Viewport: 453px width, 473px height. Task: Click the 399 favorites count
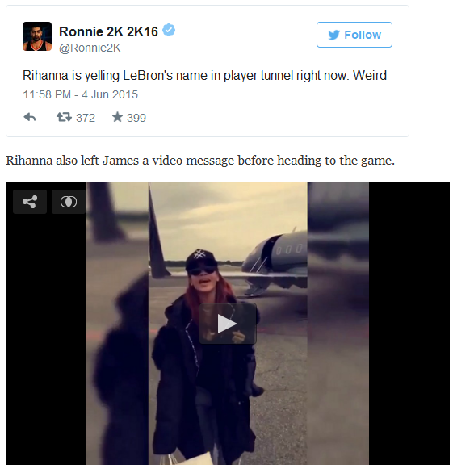pyautogui.click(x=136, y=118)
